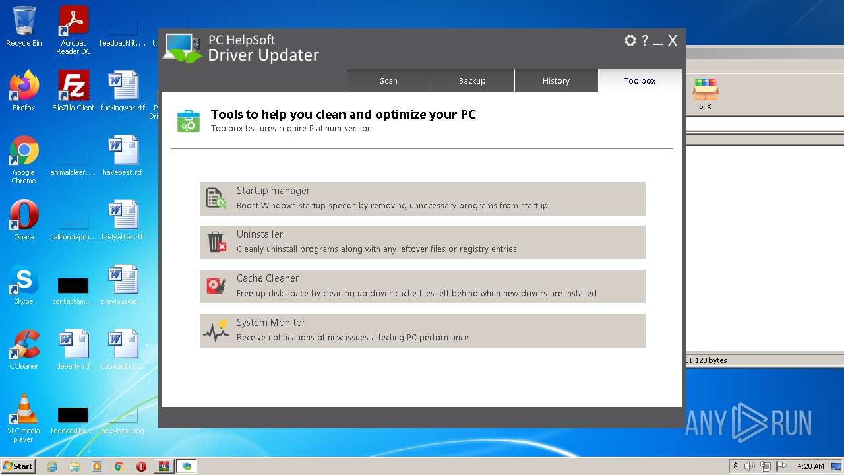Image resolution: width=844 pixels, height=475 pixels.
Task: Click the Uninstaller trash can icon
Action: tap(216, 241)
